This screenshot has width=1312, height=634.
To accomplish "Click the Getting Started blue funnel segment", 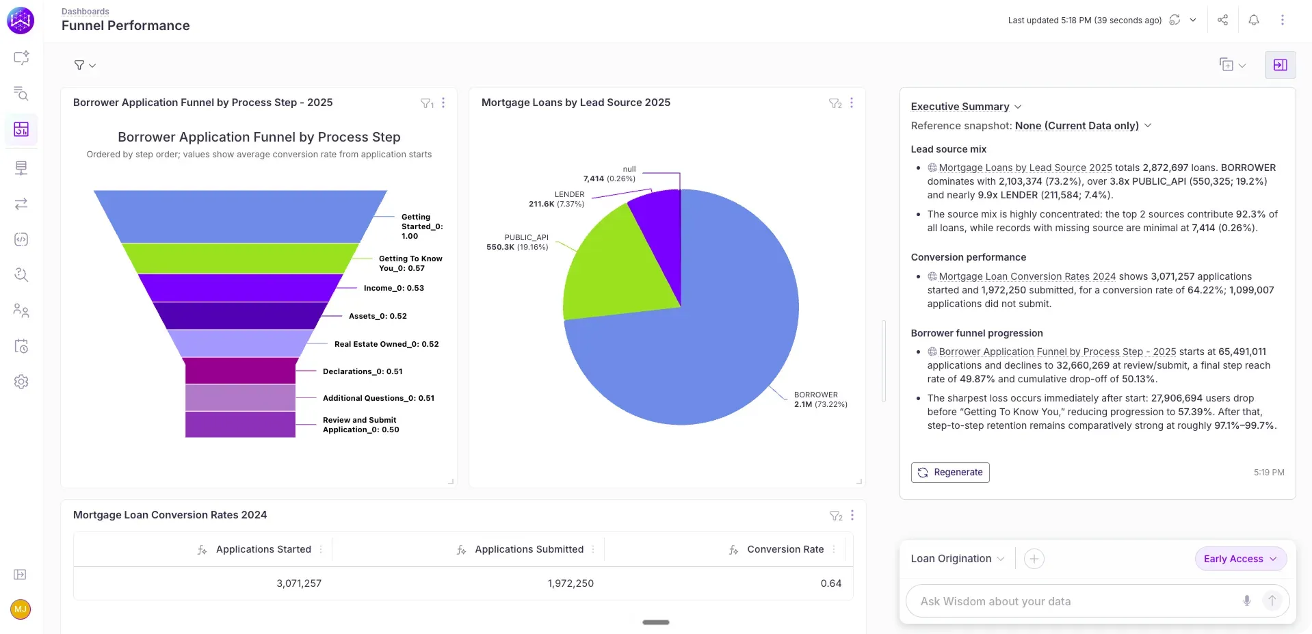I will click(240, 216).
